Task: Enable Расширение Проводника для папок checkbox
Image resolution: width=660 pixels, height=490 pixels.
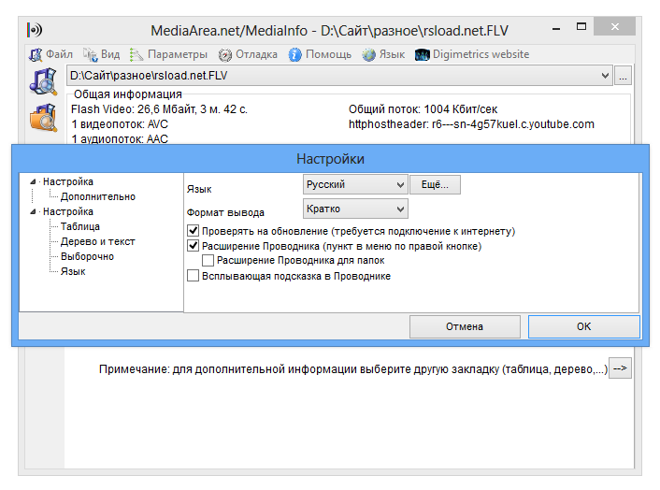Action: pos(208,261)
